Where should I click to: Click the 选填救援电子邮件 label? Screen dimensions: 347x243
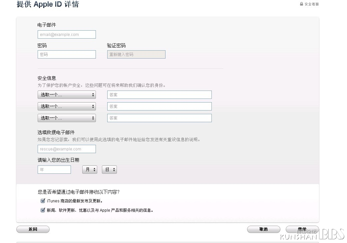pos(56,132)
